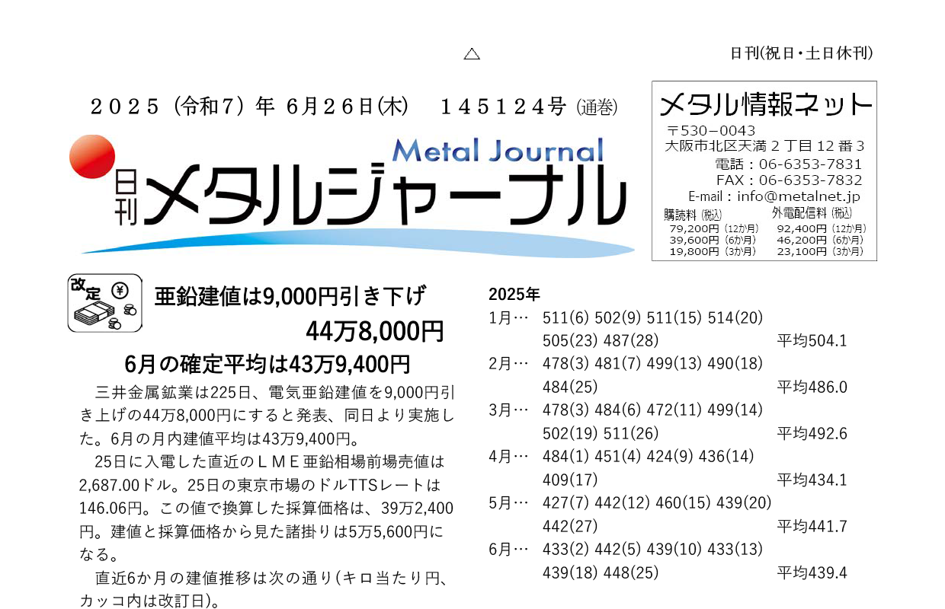The width and height of the screenshot is (945, 609).
Task: Click the 19,800円 (3か月) subscription price
Action: [x=713, y=251]
